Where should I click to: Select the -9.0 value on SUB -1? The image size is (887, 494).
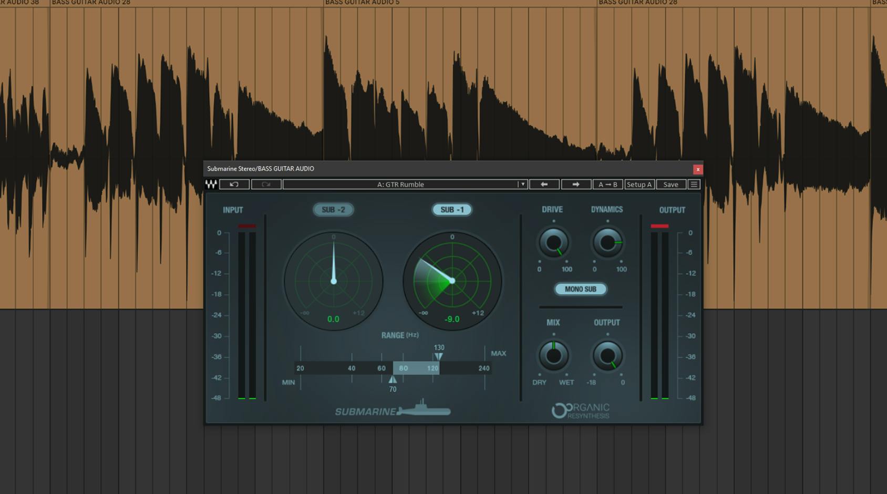452,319
